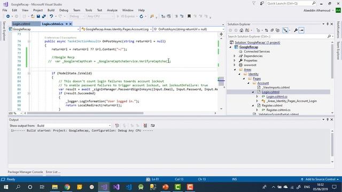This screenshot has height=192, width=342.
Task: Open Task View on Windows taskbar
Action: 42,187
